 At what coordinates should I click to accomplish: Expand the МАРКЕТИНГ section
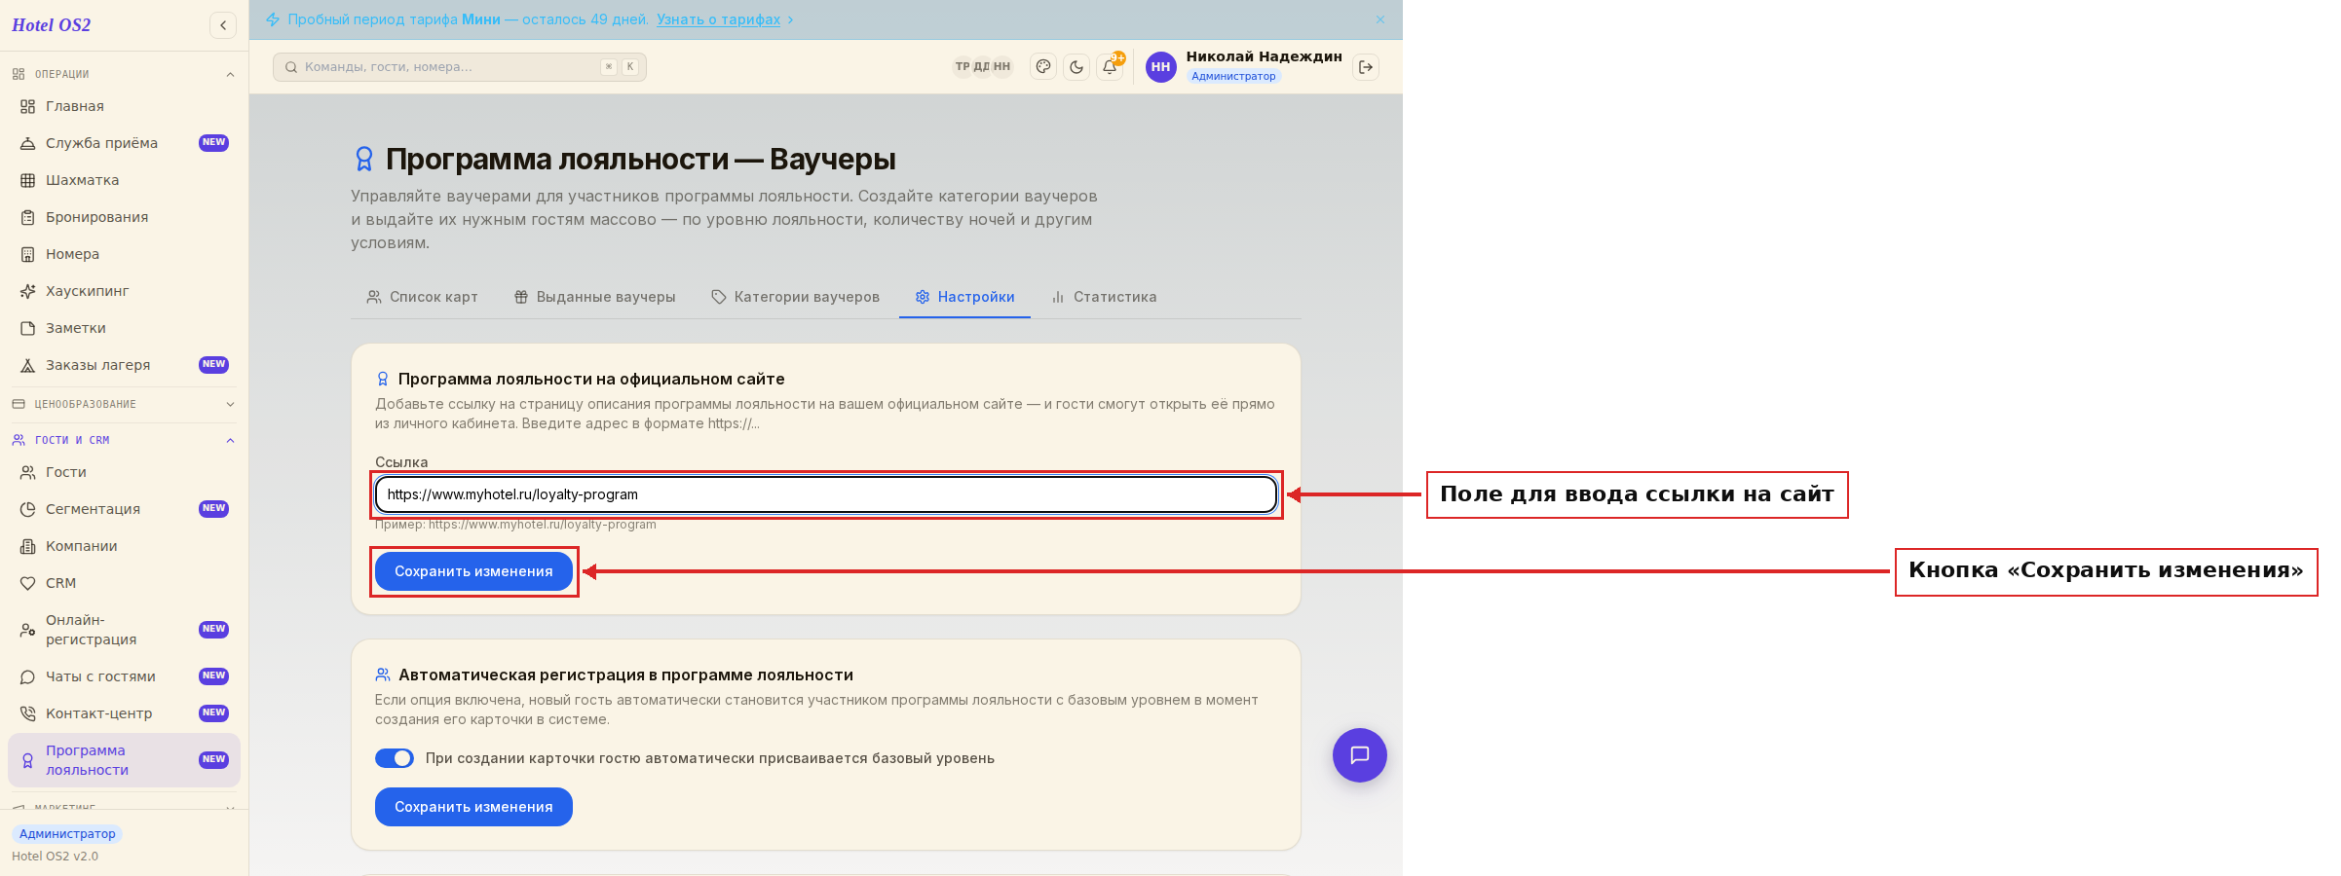tap(124, 807)
